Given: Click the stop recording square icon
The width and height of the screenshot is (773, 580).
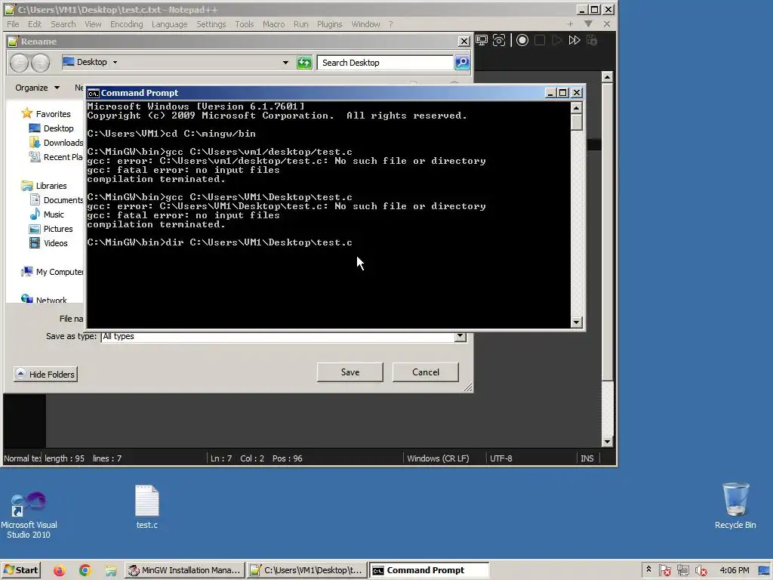Looking at the screenshot, I should [x=540, y=41].
